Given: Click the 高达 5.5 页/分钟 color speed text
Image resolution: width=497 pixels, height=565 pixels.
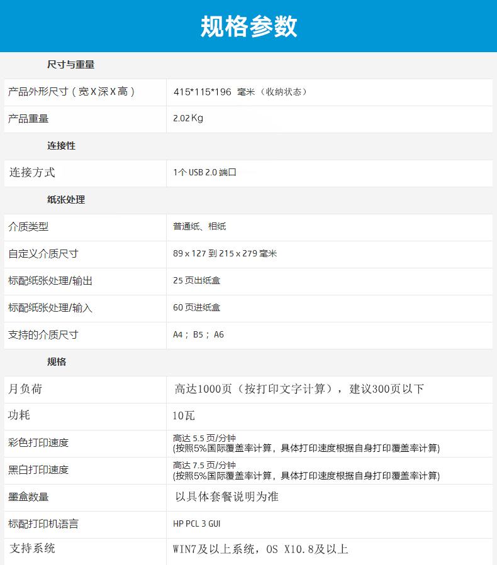Looking at the screenshot, I should pos(204,438).
